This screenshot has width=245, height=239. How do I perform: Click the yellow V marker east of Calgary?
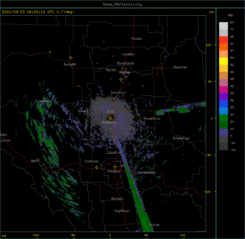122,166
